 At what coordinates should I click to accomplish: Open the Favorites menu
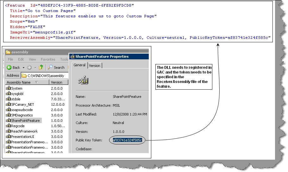(48, 59)
